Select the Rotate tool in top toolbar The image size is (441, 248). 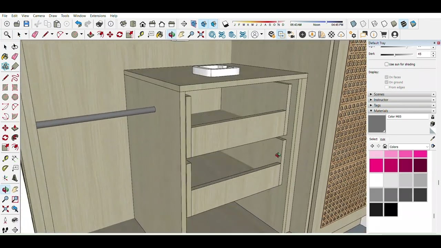[120, 34]
